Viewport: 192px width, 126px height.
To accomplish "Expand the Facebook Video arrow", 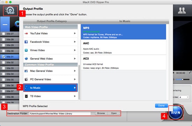I will [x=75, y=42].
